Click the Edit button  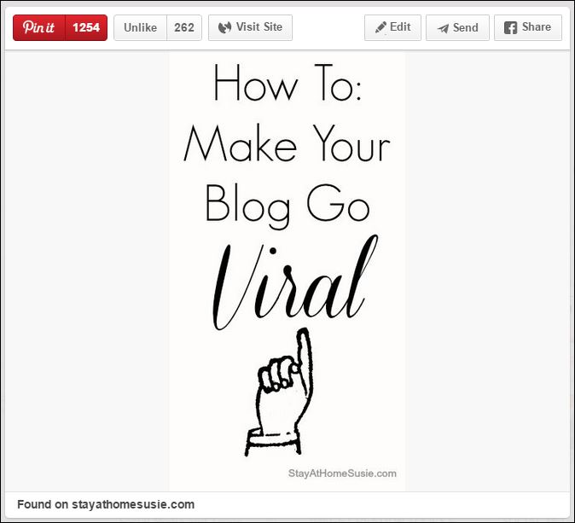[x=392, y=27]
